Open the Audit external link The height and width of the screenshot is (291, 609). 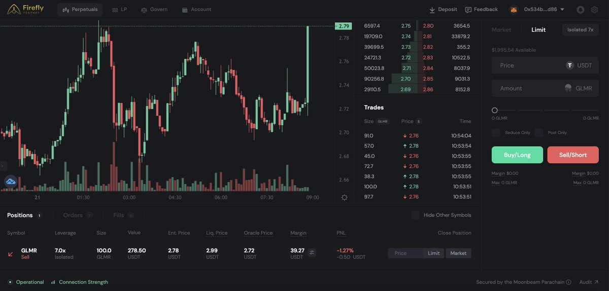pyautogui.click(x=589, y=282)
